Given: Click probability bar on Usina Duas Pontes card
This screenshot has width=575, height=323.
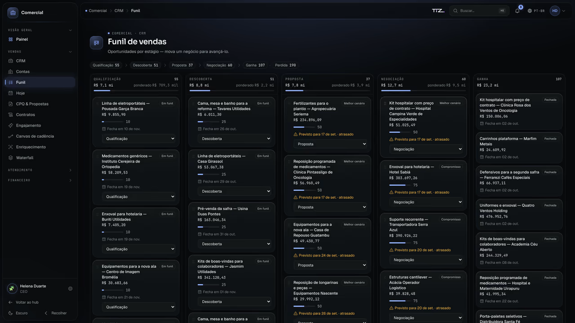Looking at the screenshot, I should (x=208, y=227).
